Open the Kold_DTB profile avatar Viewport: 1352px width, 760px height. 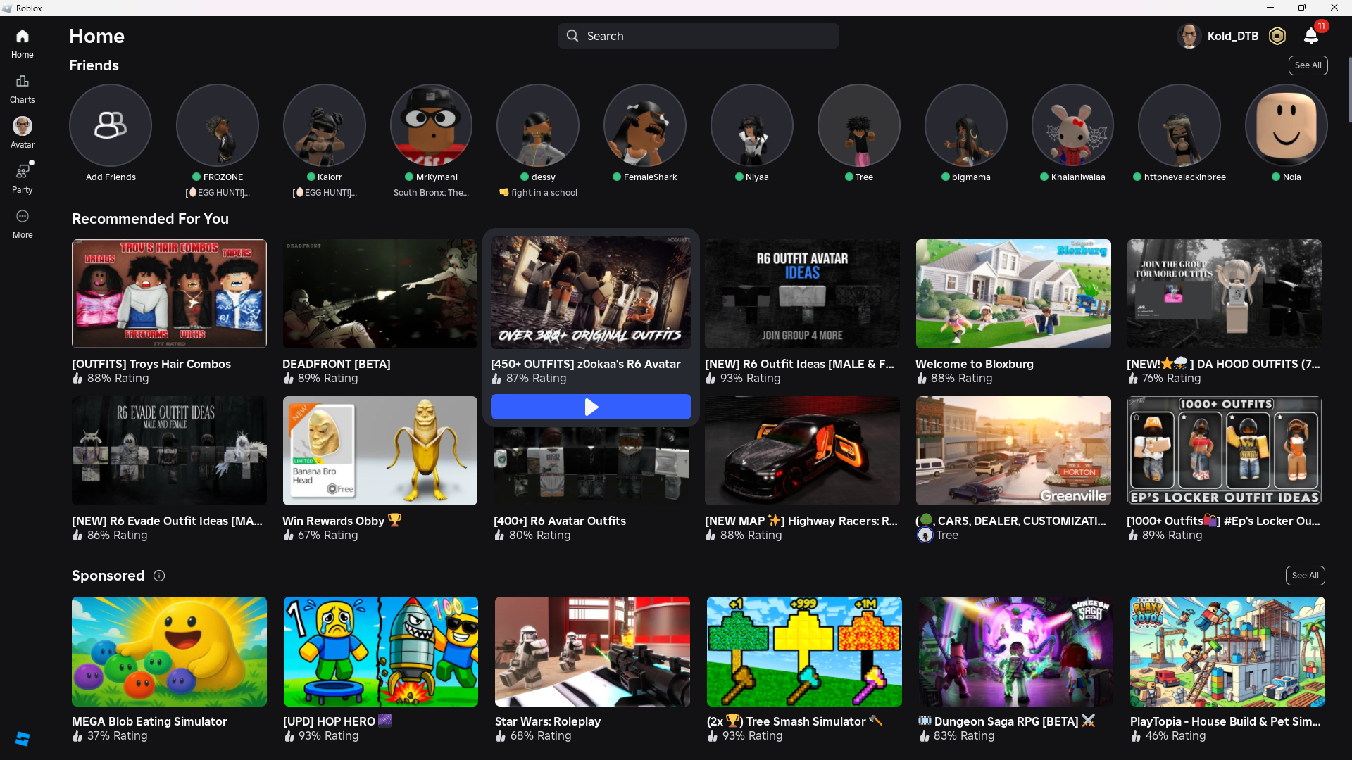[x=1189, y=36]
